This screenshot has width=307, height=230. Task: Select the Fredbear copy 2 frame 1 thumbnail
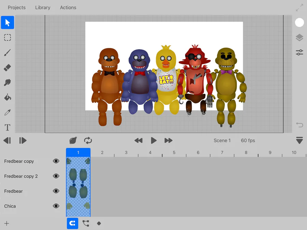coord(78,176)
